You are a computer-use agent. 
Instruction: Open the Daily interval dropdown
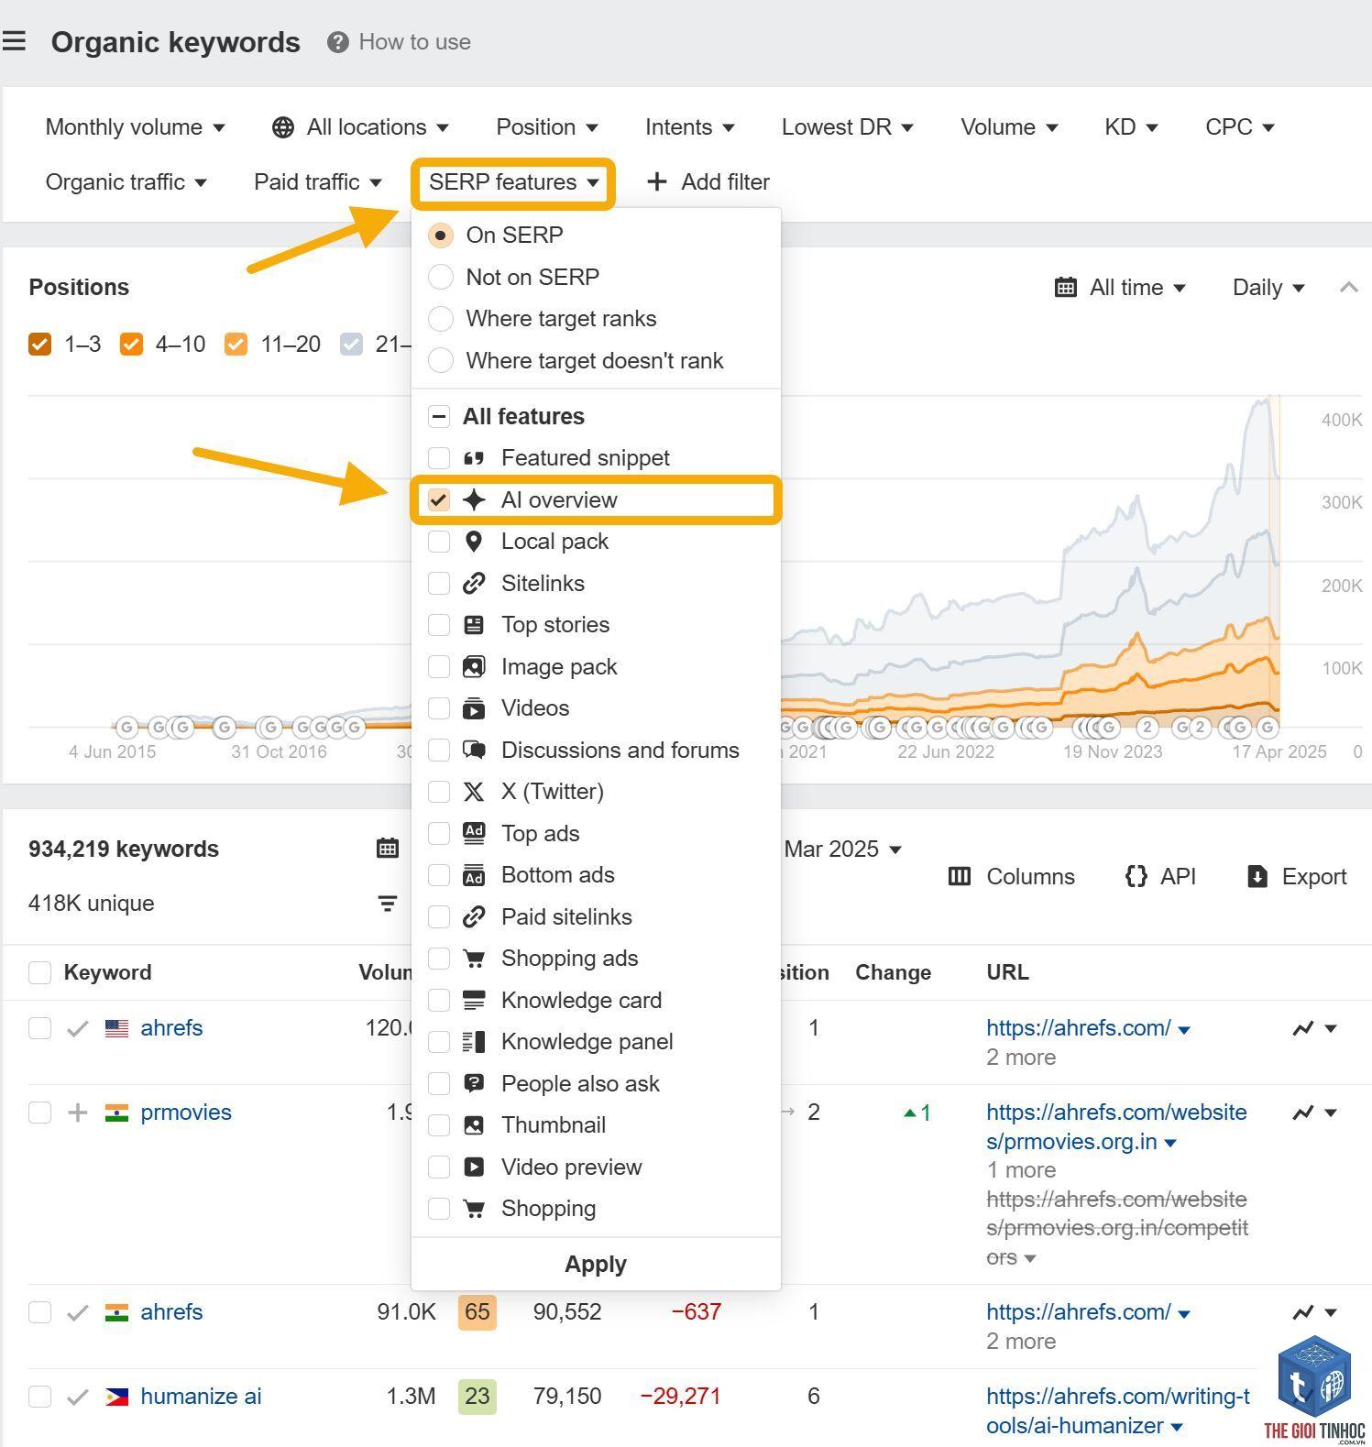pyautogui.click(x=1268, y=288)
